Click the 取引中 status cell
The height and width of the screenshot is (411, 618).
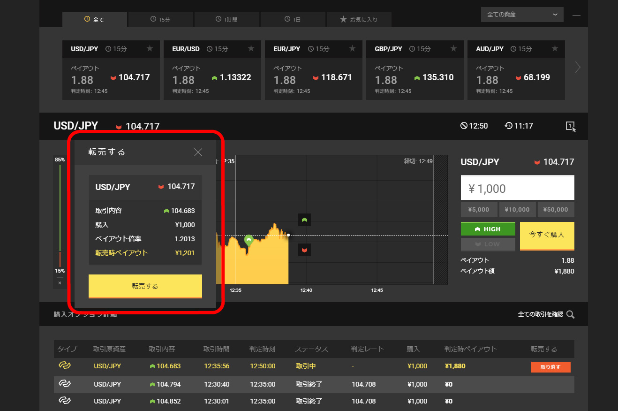pyautogui.click(x=306, y=366)
